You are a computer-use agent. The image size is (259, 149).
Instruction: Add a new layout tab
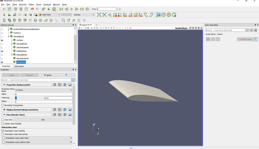tap(96, 25)
